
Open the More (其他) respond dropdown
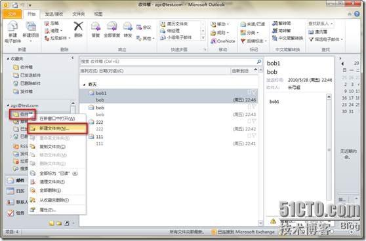tap(145, 38)
